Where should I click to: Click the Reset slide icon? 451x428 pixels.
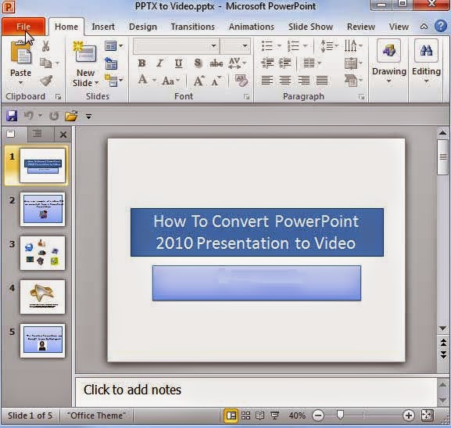(111, 63)
